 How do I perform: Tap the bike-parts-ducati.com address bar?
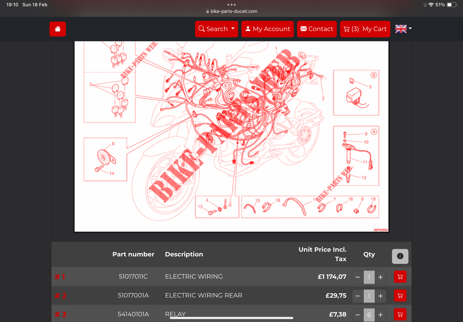click(231, 11)
